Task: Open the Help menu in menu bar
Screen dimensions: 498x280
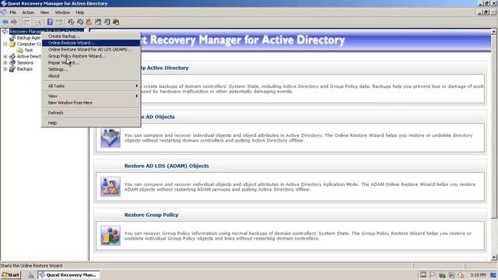Action: (79, 12)
